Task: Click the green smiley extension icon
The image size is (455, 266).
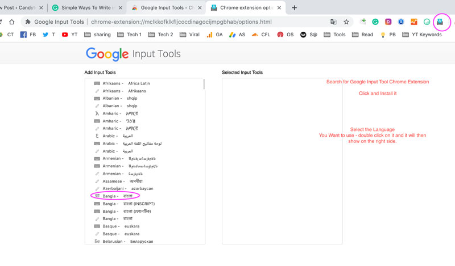Action: (x=427, y=22)
